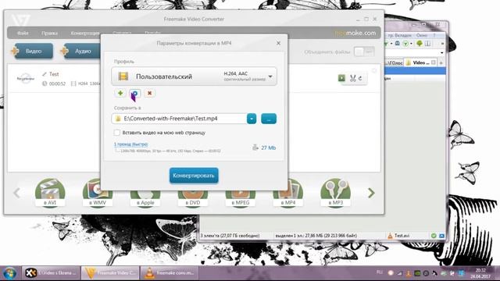Choose the в WMV output format
Screen dimensions: 500x281
[x=98, y=194]
